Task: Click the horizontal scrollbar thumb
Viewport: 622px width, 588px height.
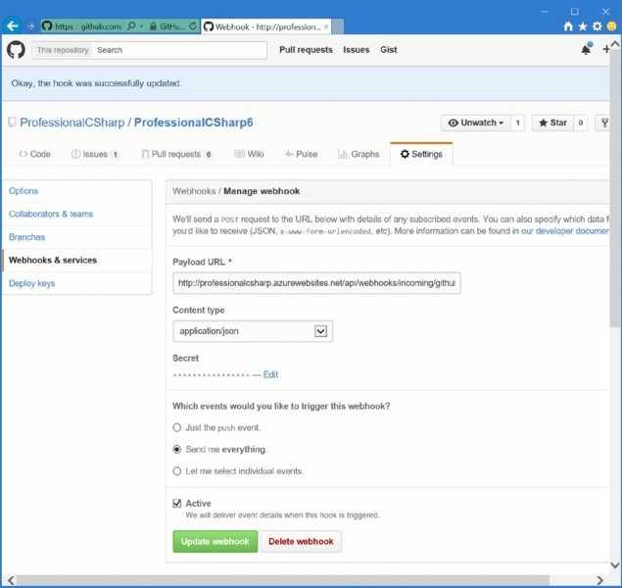Action: coord(283,580)
